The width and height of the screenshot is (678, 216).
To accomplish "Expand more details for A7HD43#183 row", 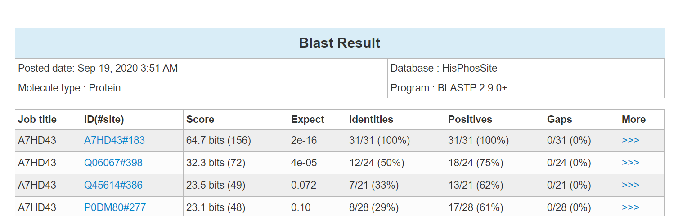I will [630, 140].
